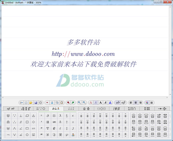Open the Greek letters 'αβ πθ' tab
The height and width of the screenshot is (141, 173).
(11, 109)
